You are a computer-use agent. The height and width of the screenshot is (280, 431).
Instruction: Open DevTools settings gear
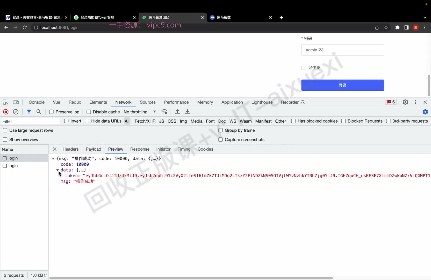point(405,102)
